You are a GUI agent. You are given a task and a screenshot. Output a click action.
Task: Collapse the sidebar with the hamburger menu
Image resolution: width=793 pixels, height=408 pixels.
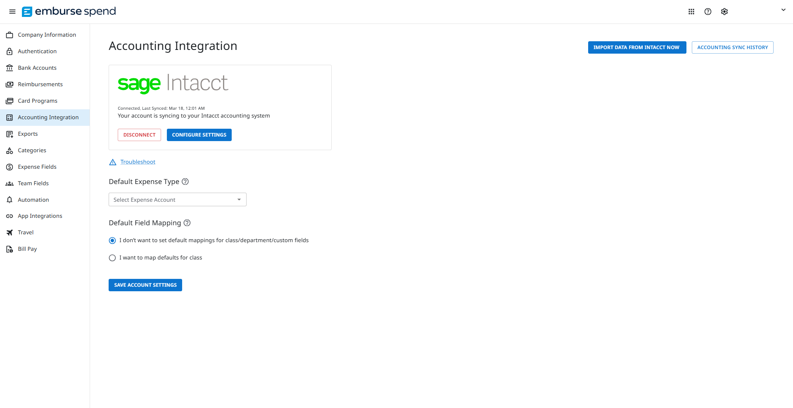pyautogui.click(x=12, y=12)
